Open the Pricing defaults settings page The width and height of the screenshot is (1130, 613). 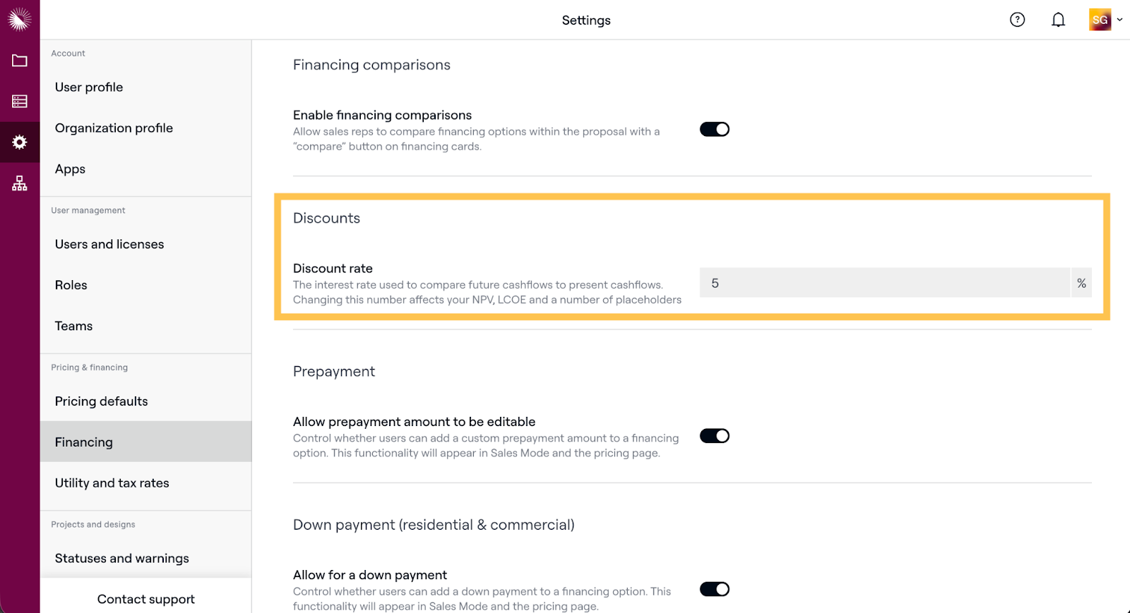pyautogui.click(x=102, y=401)
